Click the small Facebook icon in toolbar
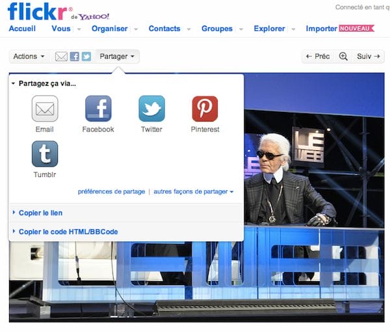390x332 pixels. (75, 57)
